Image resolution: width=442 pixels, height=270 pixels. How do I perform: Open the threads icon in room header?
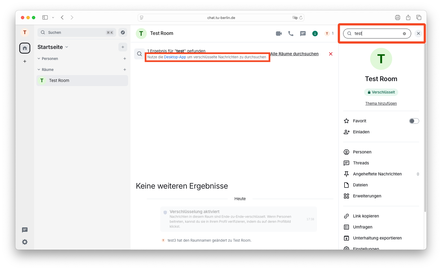tap(303, 34)
